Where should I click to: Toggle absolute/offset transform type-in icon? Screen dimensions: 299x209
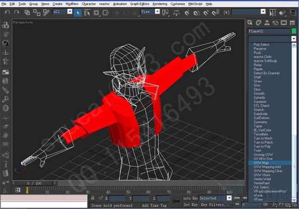pyautogui.click(x=100, y=198)
